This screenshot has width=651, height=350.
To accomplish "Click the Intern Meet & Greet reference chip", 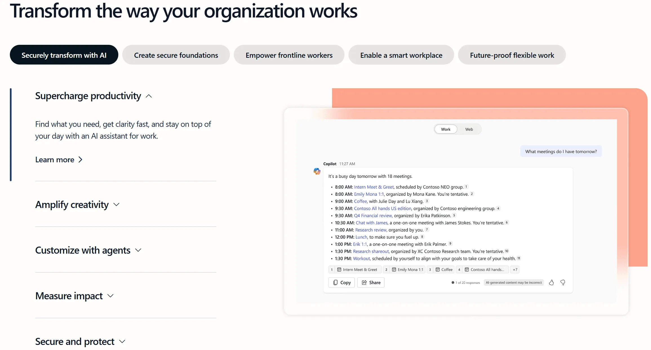I will pos(355,270).
